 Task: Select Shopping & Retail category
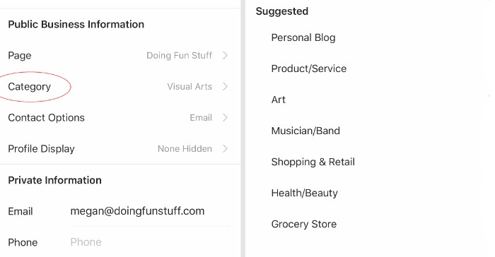coord(313,162)
